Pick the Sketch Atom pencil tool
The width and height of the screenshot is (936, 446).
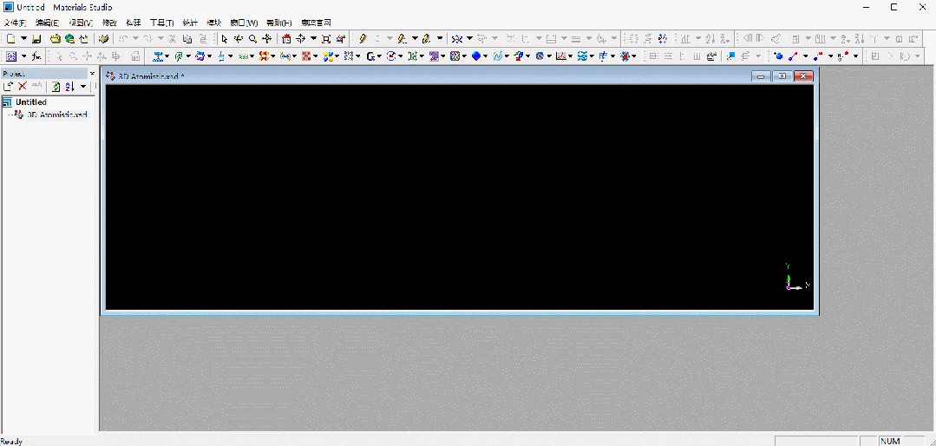[x=363, y=39]
